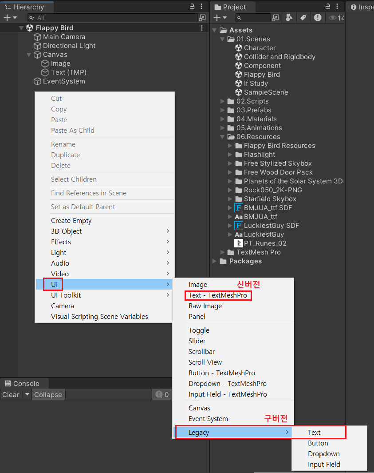Click the Main Camera cube icon
374x473 pixels.
pyautogui.click(x=37, y=37)
